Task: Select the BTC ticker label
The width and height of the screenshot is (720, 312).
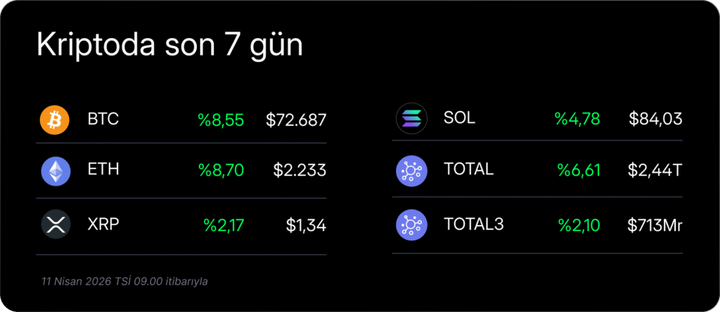Action: [x=103, y=119]
